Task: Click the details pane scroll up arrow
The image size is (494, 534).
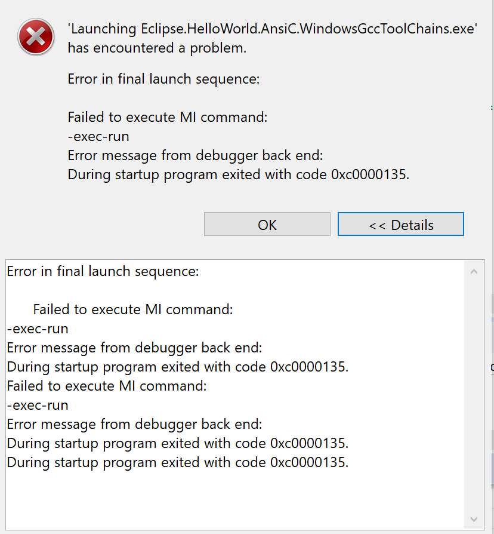Action: (474, 272)
